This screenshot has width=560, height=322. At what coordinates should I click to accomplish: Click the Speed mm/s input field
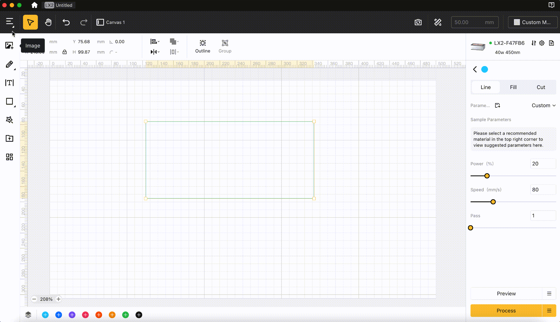543,190
